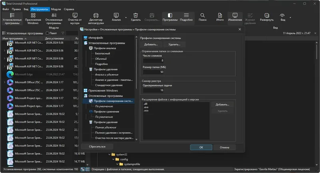Select Интерфейс in settings tree
320x173 pixels.
[x=96, y=38]
